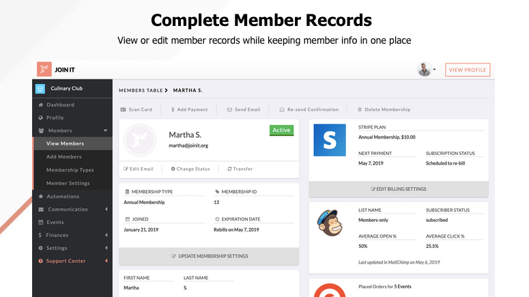Delete Membership from the toolbar
Image resolution: width=529 pixels, height=297 pixels.
[384, 109]
